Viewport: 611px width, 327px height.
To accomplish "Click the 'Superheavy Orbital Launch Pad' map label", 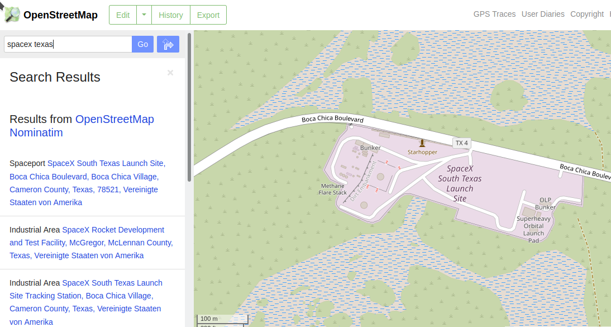I will click(x=533, y=229).
